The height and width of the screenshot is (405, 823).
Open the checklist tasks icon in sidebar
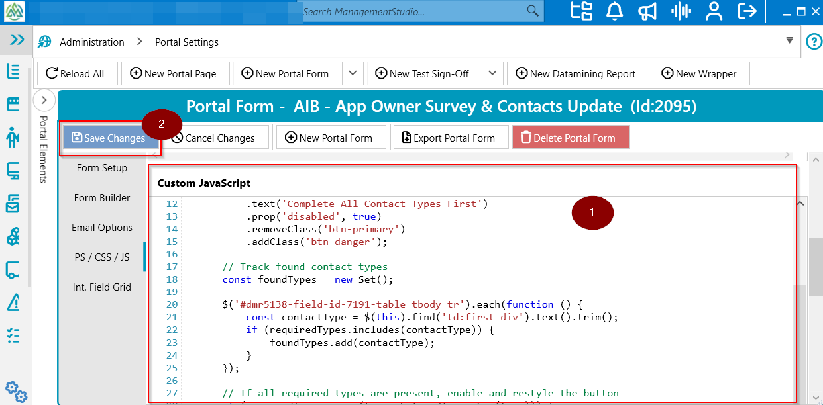click(13, 336)
